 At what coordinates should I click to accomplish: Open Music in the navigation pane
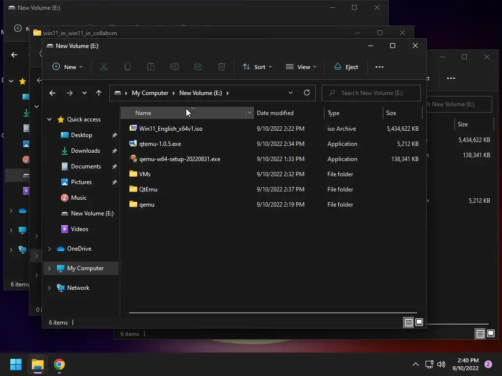point(79,198)
